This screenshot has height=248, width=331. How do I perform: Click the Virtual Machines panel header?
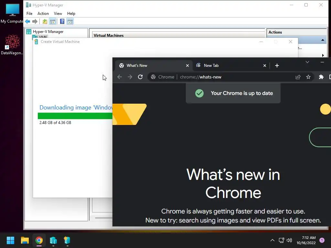[109, 36]
